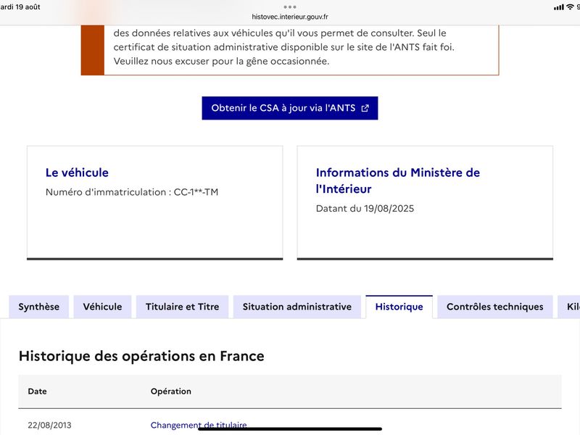580x435 pixels.
Task: Click the Date column header
Action: coord(38,391)
